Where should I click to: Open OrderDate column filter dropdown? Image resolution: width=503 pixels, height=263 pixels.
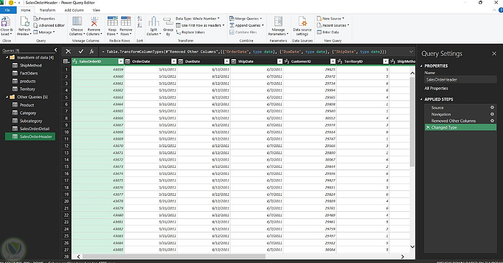tap(174, 61)
